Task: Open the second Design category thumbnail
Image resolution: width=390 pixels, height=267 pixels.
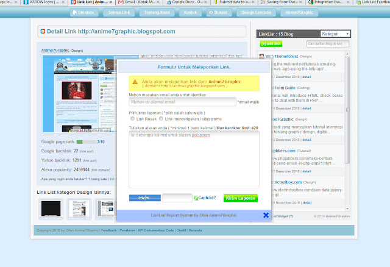Action: point(79,208)
